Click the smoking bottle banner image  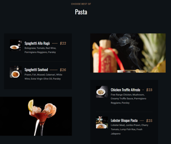(128, 53)
